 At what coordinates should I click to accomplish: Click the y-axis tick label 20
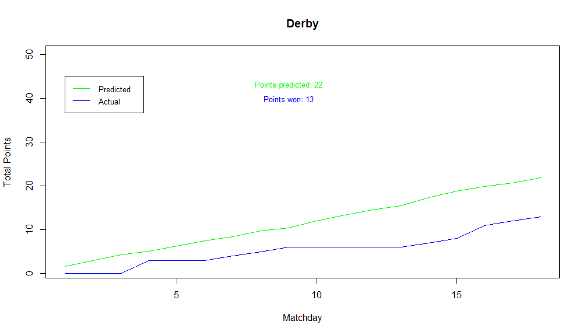pyautogui.click(x=29, y=186)
